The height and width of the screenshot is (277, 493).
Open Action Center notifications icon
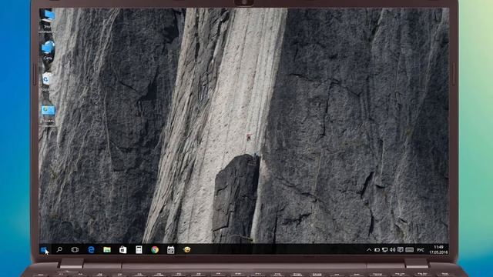[401, 249]
